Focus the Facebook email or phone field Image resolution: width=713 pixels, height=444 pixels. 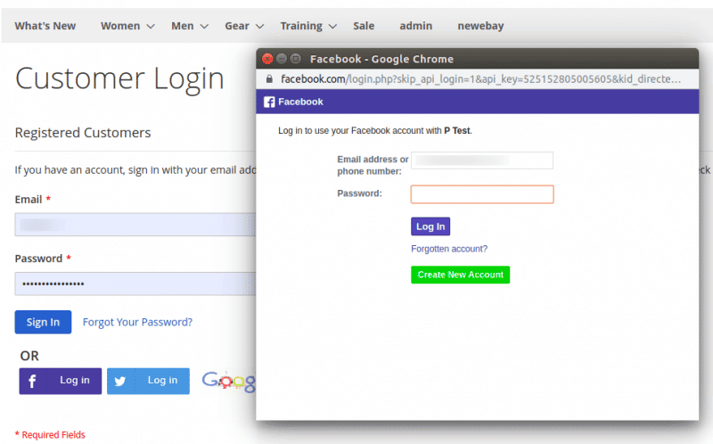[x=482, y=160]
